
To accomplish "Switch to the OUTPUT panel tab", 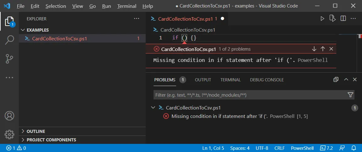I will tap(203, 80).
